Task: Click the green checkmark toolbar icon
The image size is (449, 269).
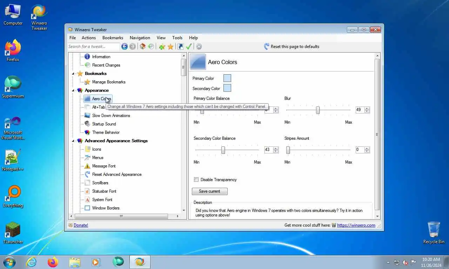Action: pyautogui.click(x=189, y=47)
